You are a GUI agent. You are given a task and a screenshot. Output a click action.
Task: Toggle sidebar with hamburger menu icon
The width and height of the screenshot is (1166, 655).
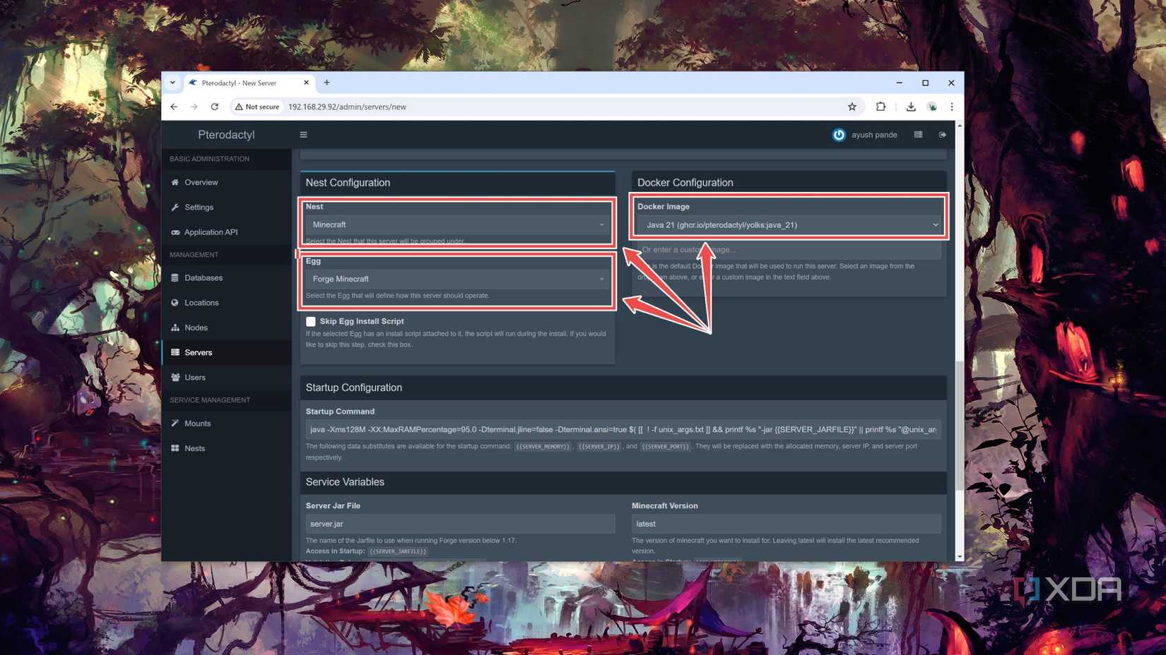click(303, 135)
